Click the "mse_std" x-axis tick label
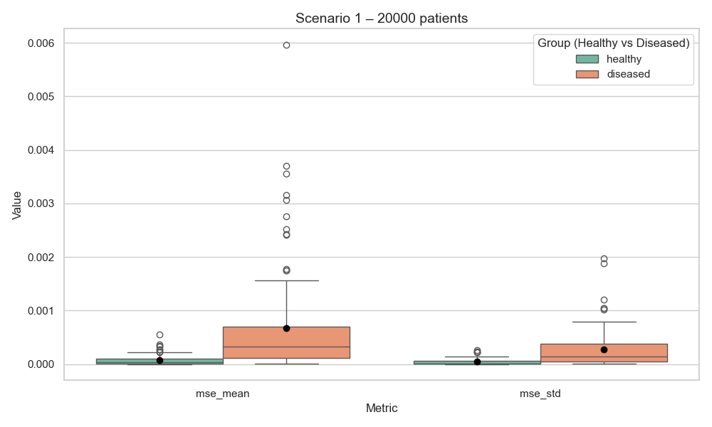 tap(540, 393)
